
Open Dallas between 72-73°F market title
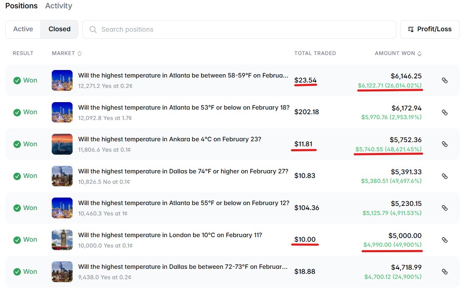coord(183,267)
